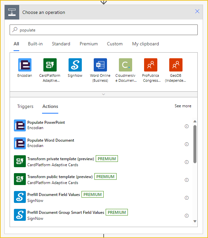
Task: Switch to the Triggers tab
Action: 25,106
